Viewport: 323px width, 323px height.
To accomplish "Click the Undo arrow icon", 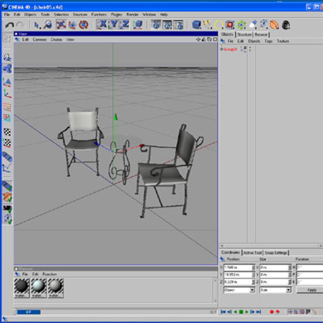I will click(x=9, y=25).
